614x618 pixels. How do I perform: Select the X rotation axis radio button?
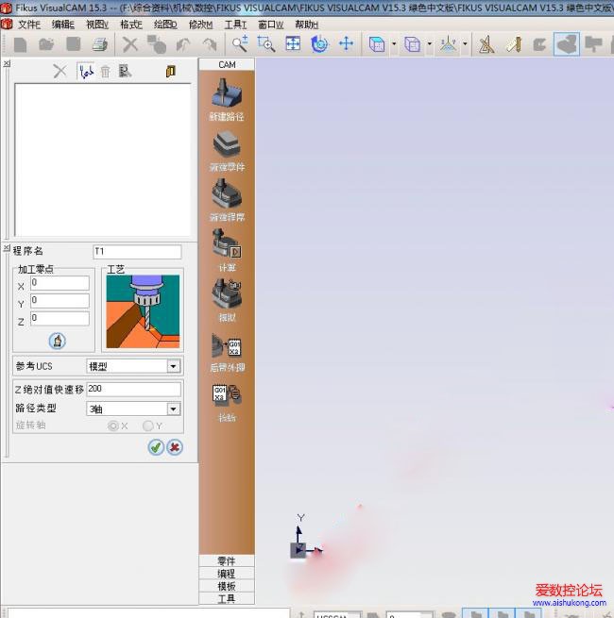click(113, 426)
